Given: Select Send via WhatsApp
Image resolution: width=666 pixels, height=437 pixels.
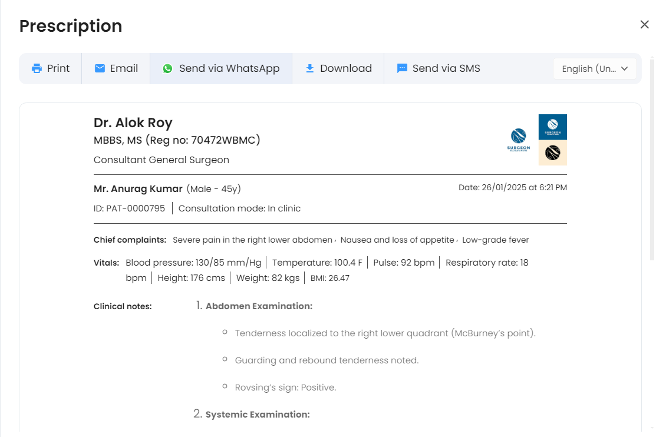Looking at the screenshot, I should click(x=229, y=68).
